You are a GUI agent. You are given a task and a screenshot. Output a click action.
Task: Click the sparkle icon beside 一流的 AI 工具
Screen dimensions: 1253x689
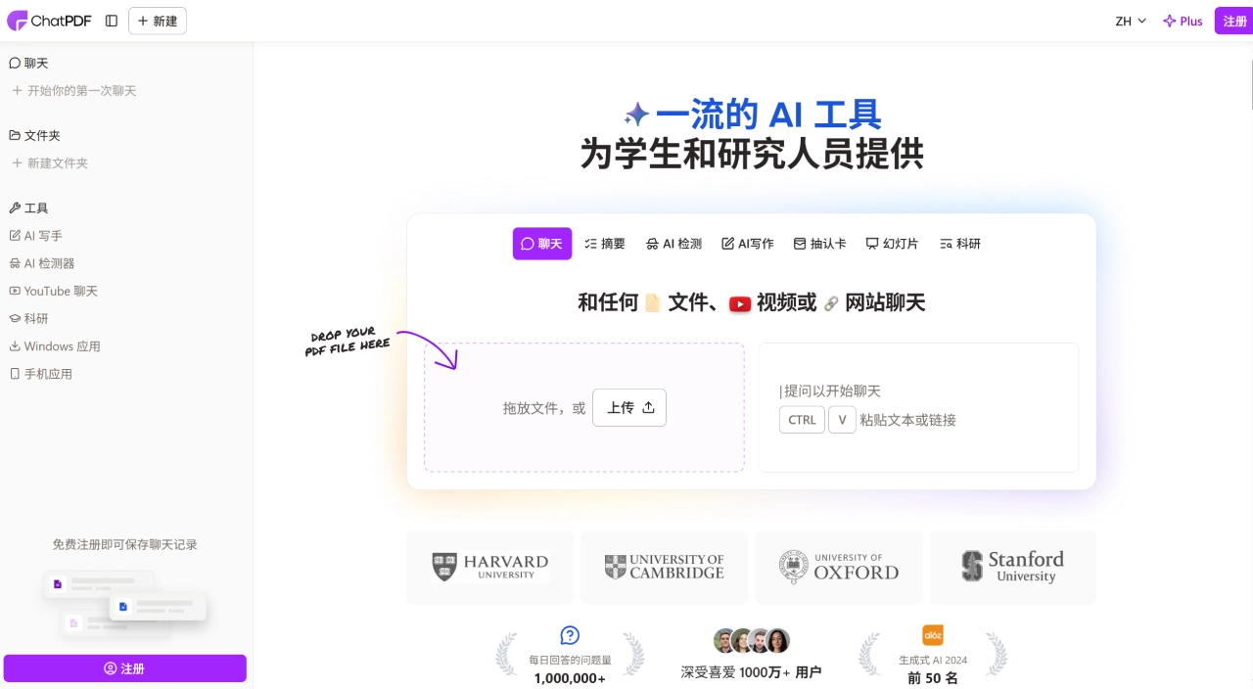636,115
